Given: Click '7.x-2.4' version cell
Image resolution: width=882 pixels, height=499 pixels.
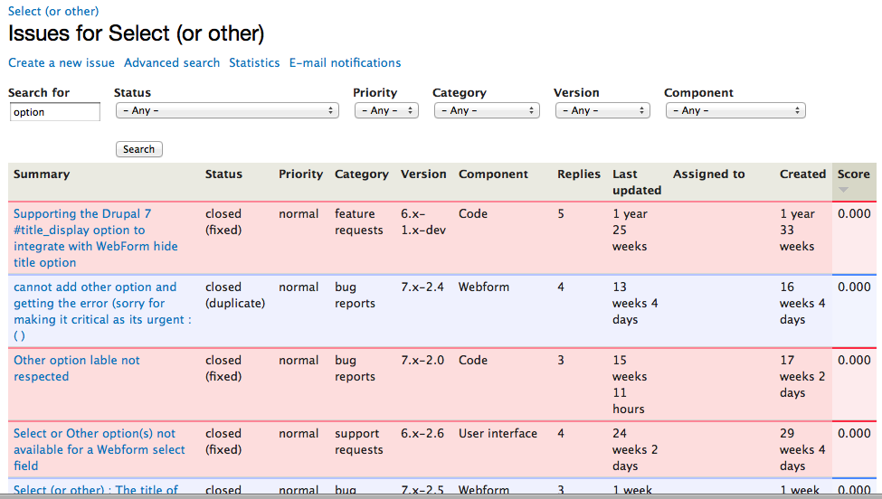Looking at the screenshot, I should (422, 287).
